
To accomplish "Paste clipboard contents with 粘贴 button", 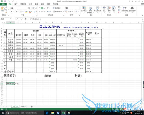I will click(3, 9).
